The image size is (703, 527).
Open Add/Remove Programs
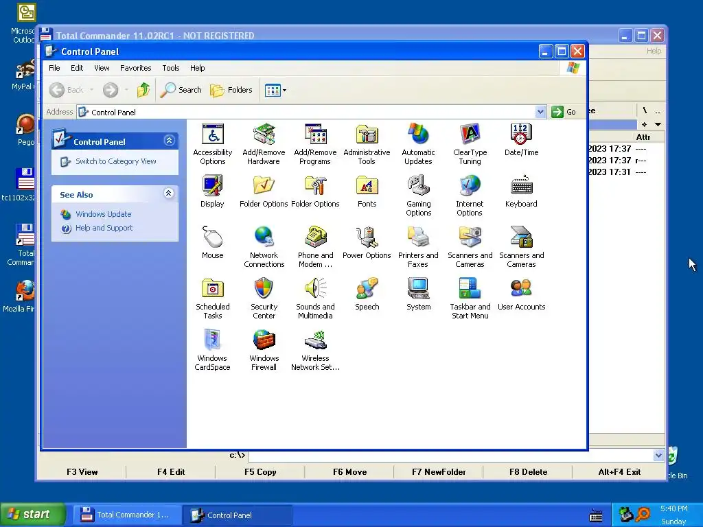pos(315,144)
